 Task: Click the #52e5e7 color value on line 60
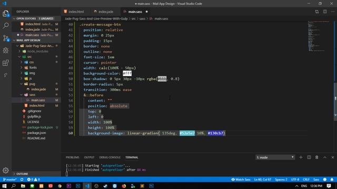(x=187, y=133)
